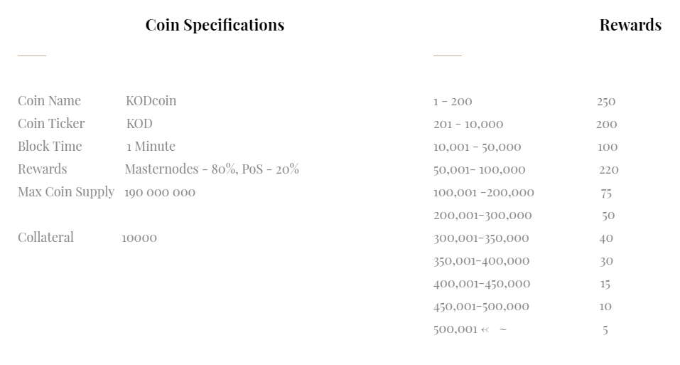This screenshot has height=365, width=680.
Task: Click the Max Coin Supply label
Action: click(66, 192)
